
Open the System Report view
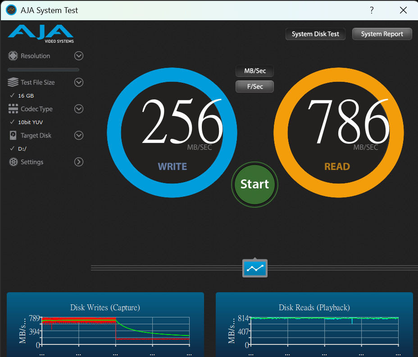(x=382, y=34)
